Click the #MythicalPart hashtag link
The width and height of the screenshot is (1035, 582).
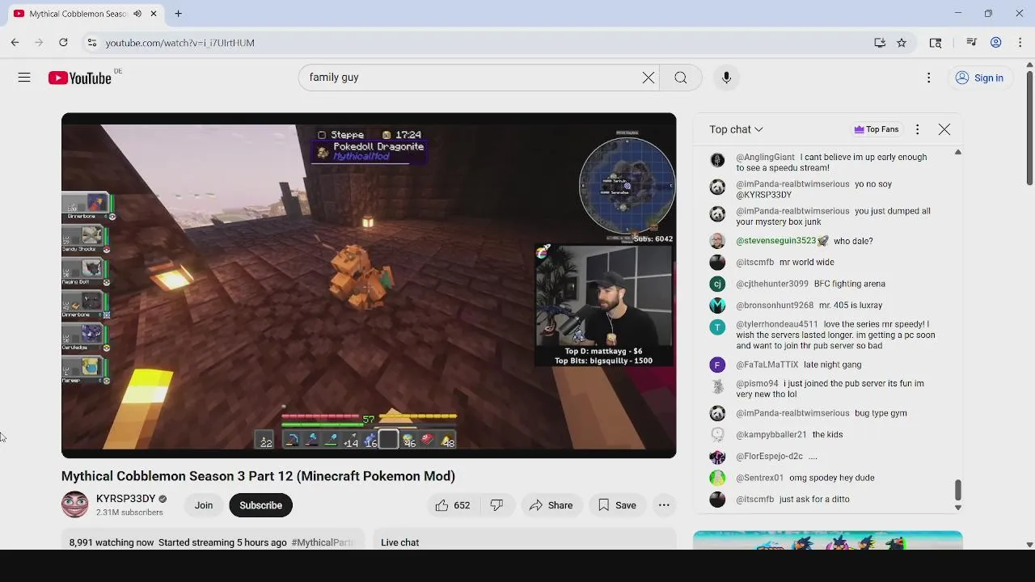click(323, 542)
